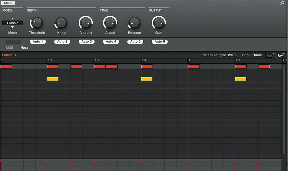Viewport: 288px width, 171px height.
Task: Click the Gain knob
Action: click(159, 23)
